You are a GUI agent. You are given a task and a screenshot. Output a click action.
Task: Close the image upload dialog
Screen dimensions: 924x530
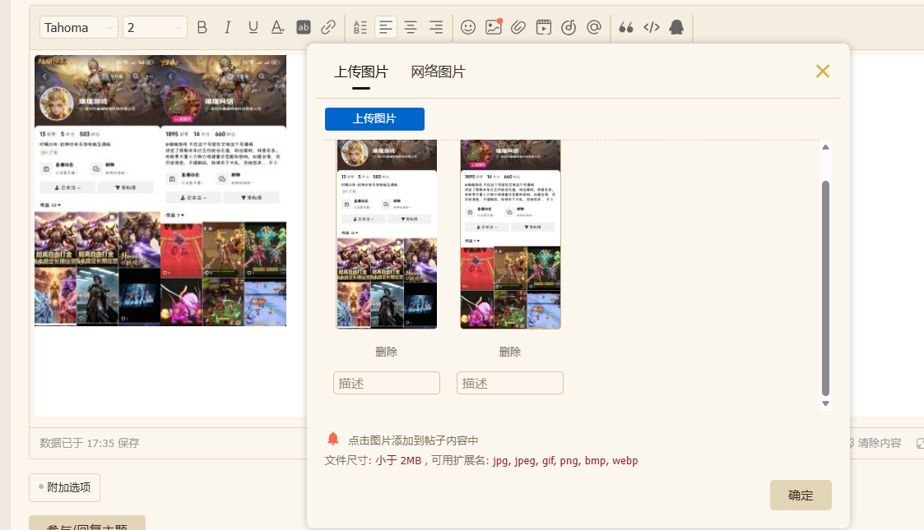823,71
